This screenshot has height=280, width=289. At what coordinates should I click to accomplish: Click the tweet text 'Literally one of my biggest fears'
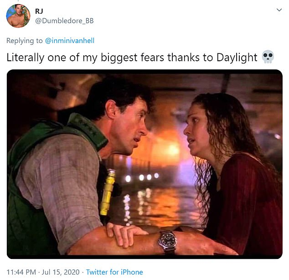point(85,58)
